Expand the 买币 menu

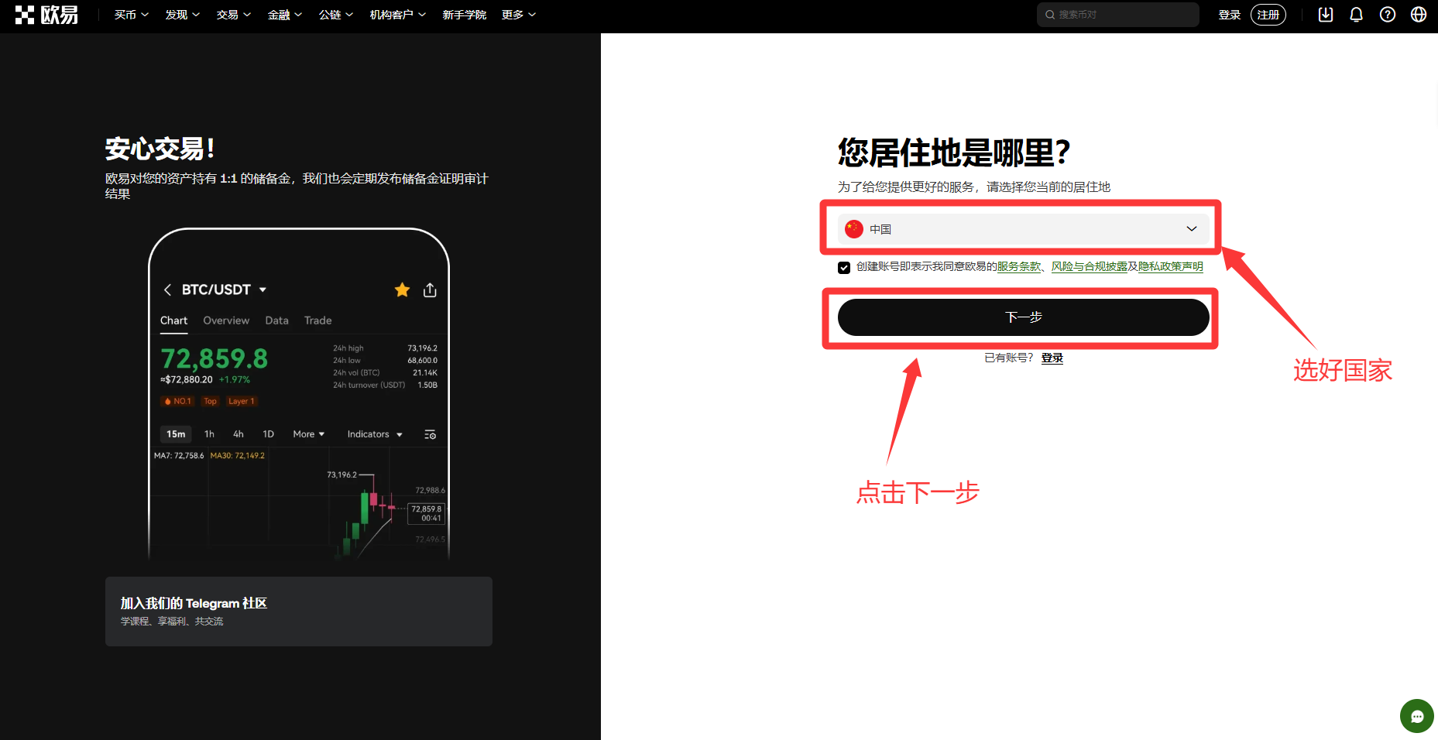click(132, 15)
